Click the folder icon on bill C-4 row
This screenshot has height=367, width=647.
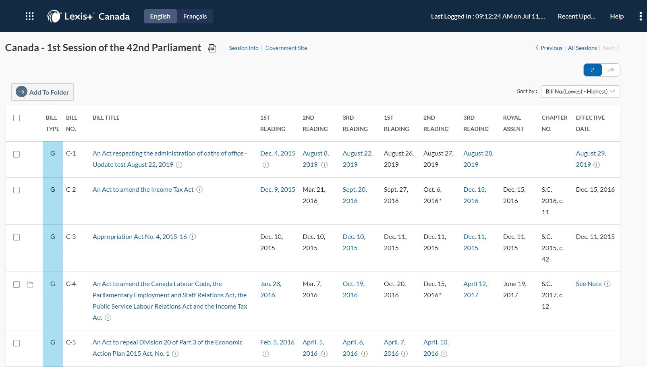(x=30, y=284)
